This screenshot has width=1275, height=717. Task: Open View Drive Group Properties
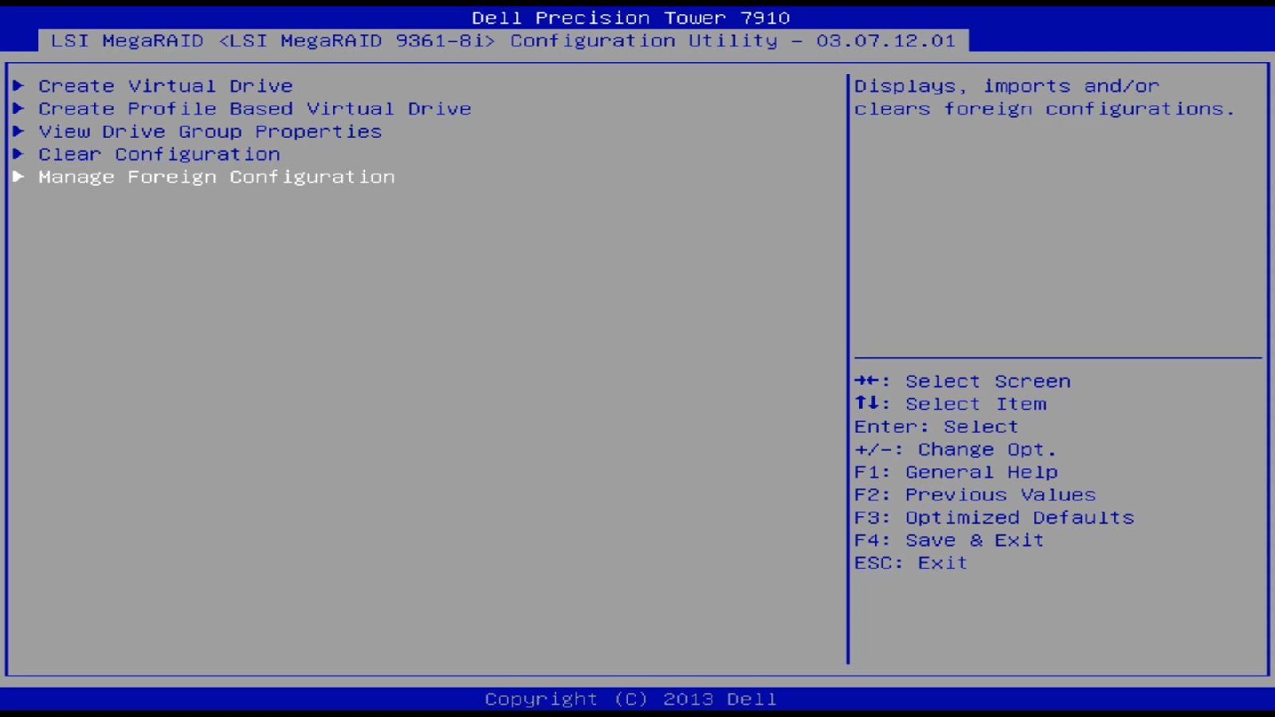click(x=210, y=131)
